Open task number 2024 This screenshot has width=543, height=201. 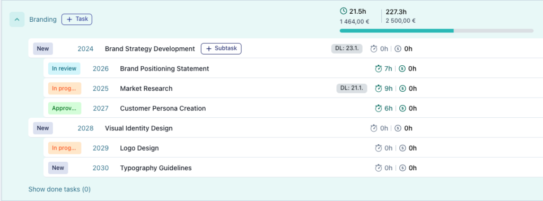pos(85,49)
